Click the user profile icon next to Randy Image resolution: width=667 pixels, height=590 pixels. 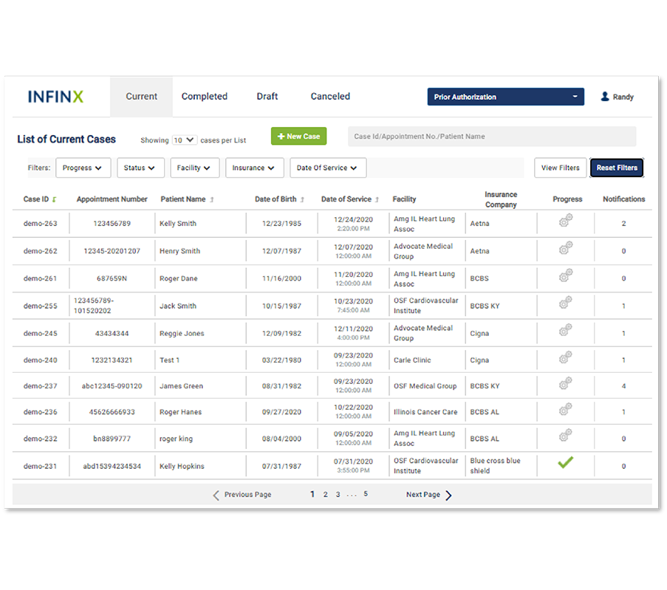point(604,97)
